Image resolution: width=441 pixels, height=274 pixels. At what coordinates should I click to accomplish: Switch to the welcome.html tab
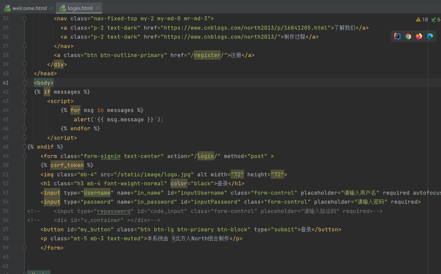[29, 8]
